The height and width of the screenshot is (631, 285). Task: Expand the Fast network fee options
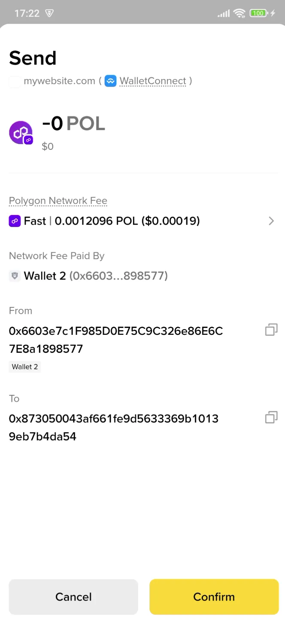click(271, 221)
